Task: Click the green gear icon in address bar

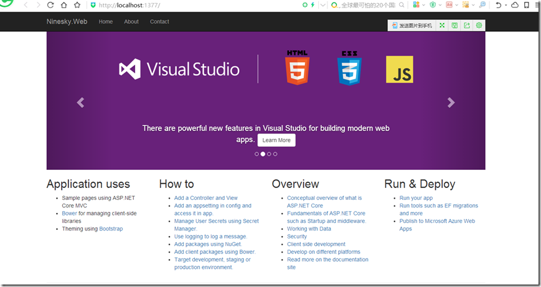Action: point(304,5)
